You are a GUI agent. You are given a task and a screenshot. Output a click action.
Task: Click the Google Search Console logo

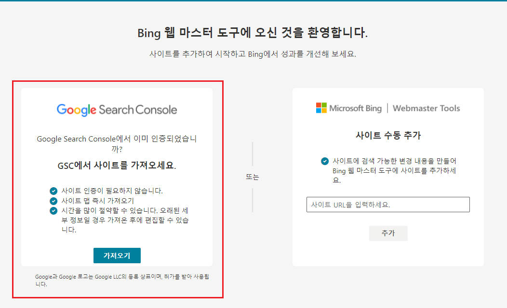pyautogui.click(x=117, y=110)
